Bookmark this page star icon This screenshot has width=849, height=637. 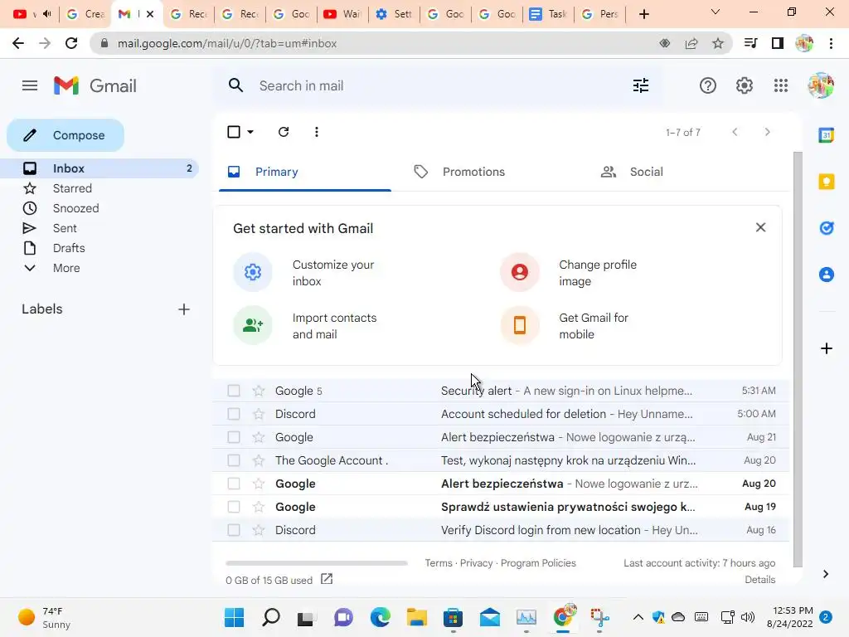point(718,43)
